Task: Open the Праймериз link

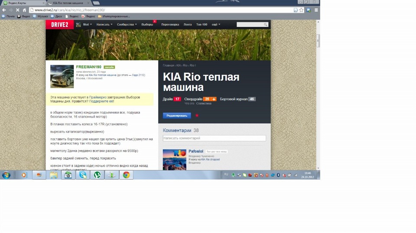Action: click(97, 97)
